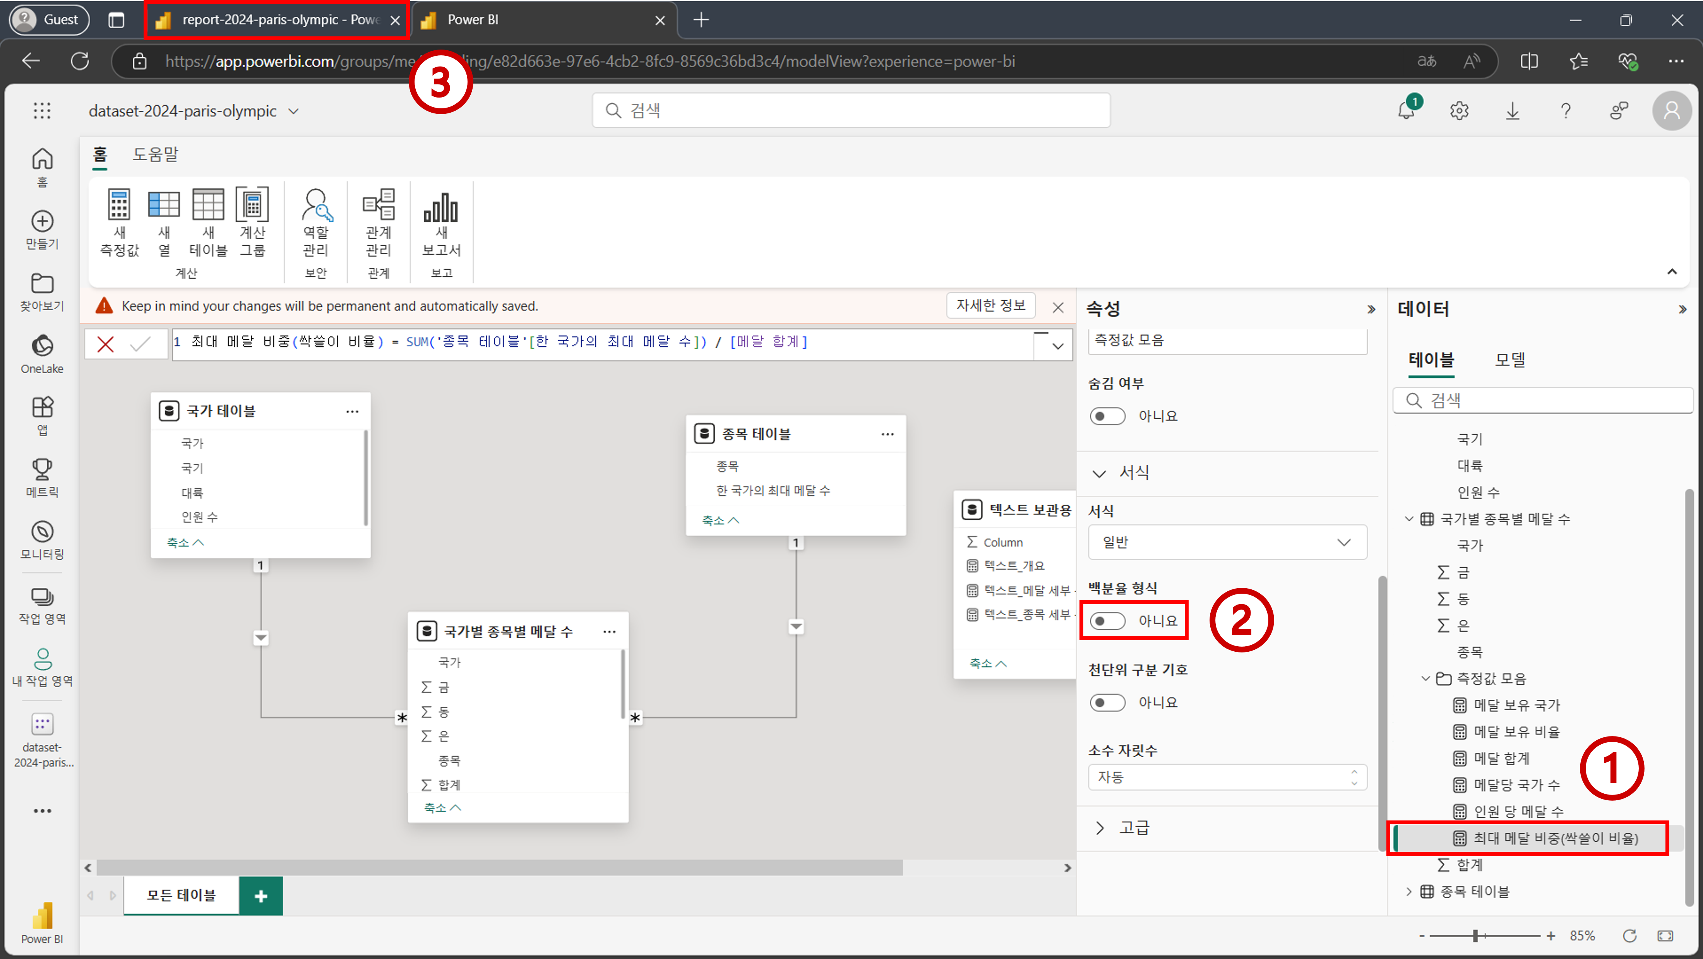Image resolution: width=1703 pixels, height=959 pixels.
Task: Open 내 작업 영역 (My workspace)
Action: [x=42, y=668]
